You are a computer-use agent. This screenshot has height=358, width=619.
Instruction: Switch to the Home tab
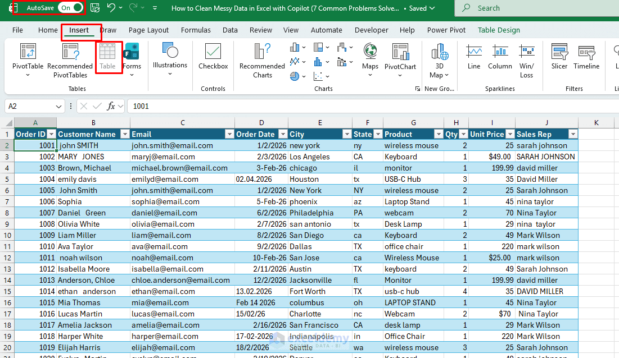[48, 30]
